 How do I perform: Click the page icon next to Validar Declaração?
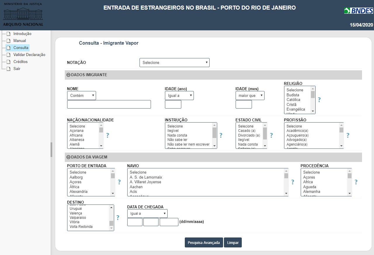pos(8,55)
